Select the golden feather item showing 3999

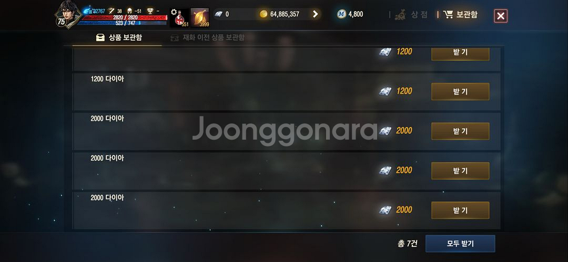(x=200, y=17)
